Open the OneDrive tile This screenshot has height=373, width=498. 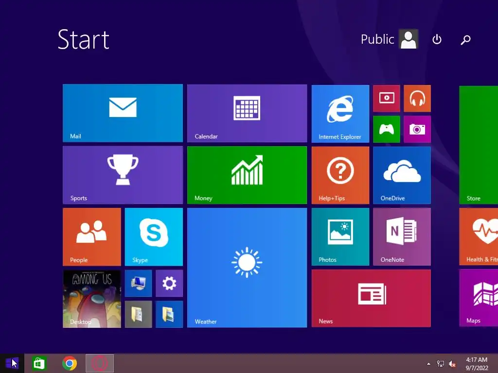pyautogui.click(x=402, y=175)
